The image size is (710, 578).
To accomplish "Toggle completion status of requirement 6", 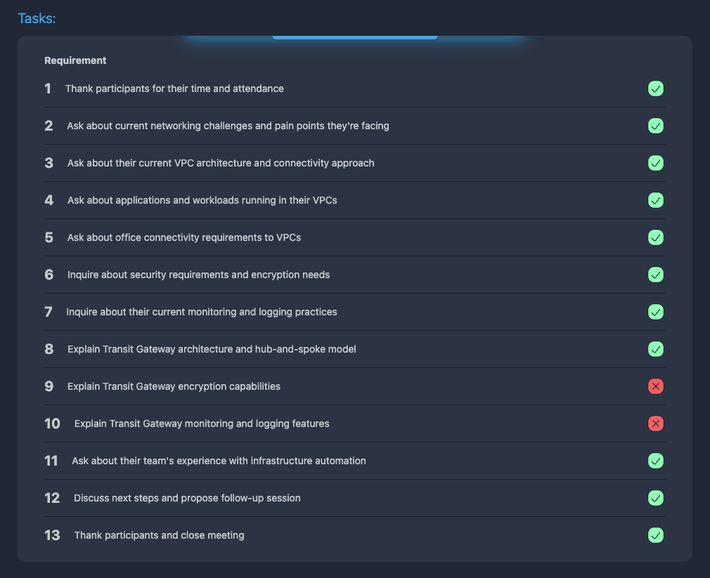I will tap(655, 275).
